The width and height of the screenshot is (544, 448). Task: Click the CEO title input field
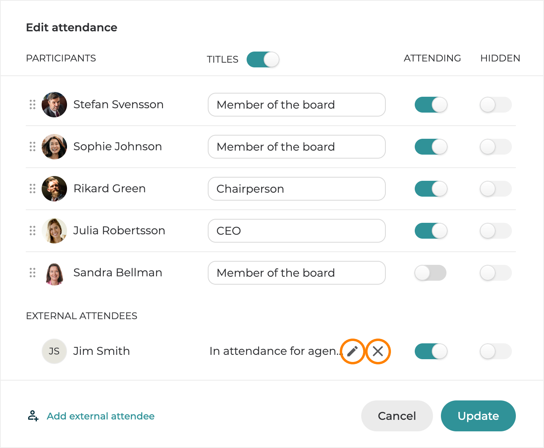click(x=297, y=231)
